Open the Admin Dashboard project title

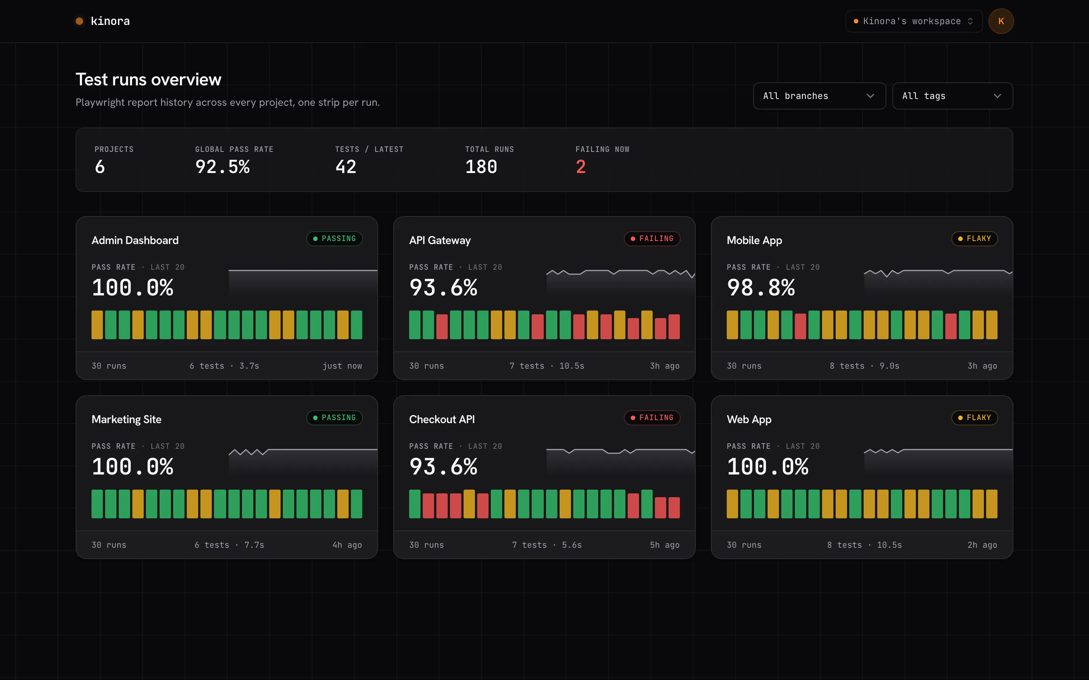135,240
